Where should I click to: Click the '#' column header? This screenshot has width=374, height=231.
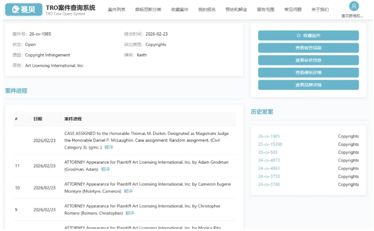16,119
